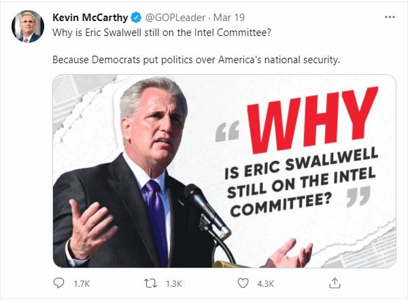Screen dimensions: 410x301
Task: Open Kevin McCarthy's profile avatar
Action: (26, 27)
